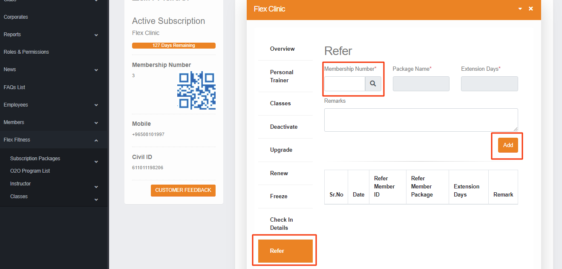
Task: Expand the Members sidebar menu
Action: click(x=96, y=123)
